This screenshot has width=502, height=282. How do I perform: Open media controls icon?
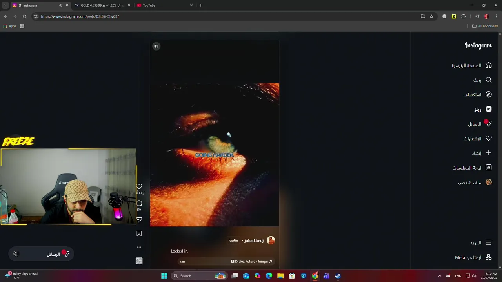pyautogui.click(x=477, y=16)
